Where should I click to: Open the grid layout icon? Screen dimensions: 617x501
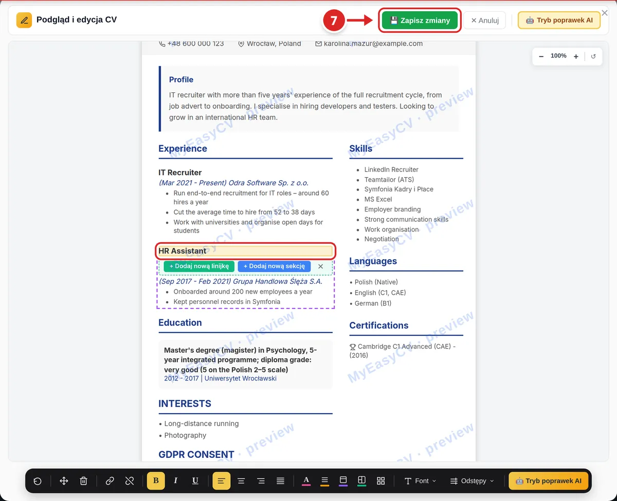point(381,481)
